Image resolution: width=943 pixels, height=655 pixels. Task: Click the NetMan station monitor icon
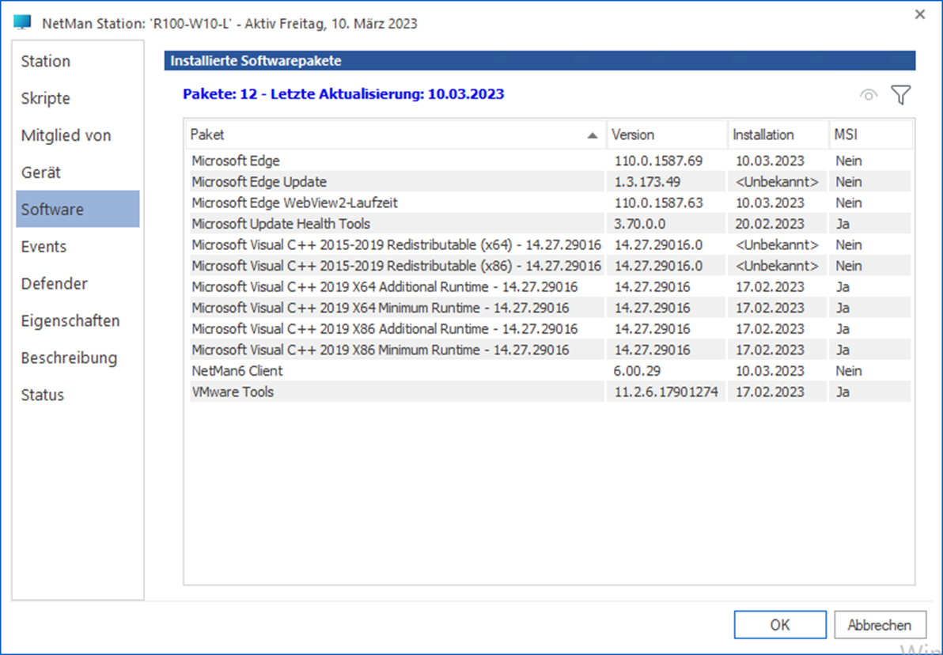pos(23,22)
